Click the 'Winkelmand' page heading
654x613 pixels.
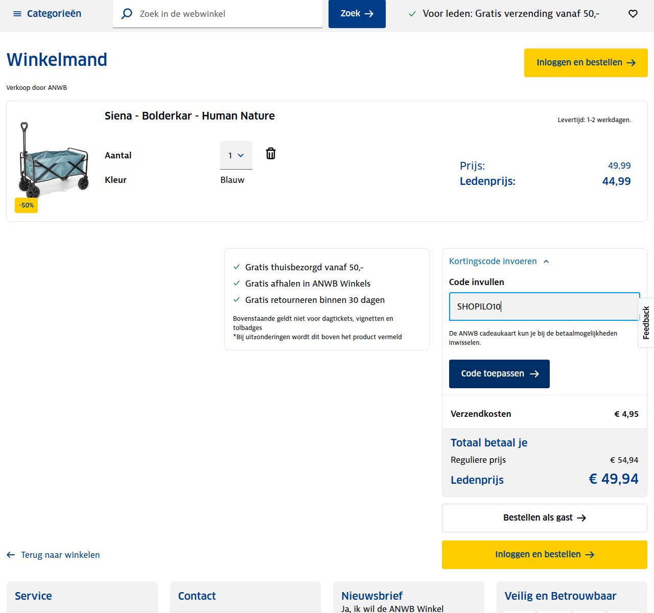57,60
